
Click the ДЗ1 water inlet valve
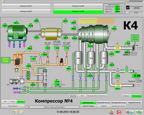point(28,88)
